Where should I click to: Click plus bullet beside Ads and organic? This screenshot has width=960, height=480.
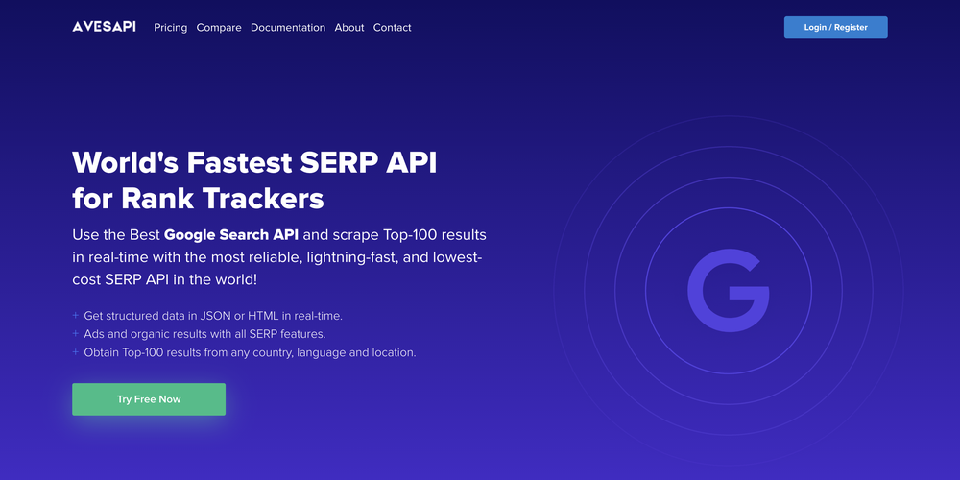point(75,334)
